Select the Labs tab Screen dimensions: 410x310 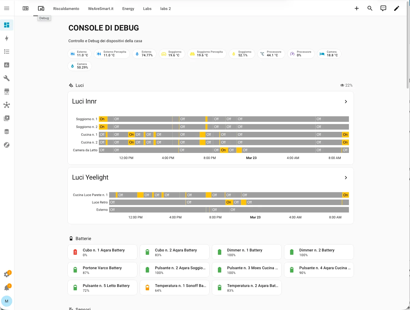[x=147, y=9]
